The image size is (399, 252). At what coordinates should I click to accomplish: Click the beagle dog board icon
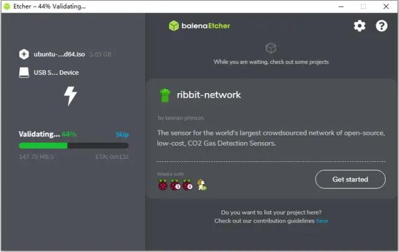(201, 185)
